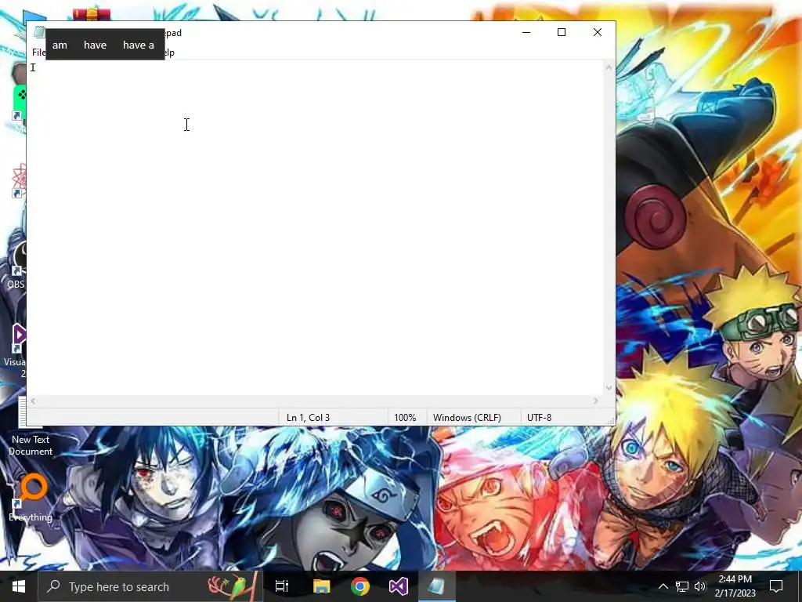This screenshot has height=602, width=802.
Task: Close the Notepad window
Action: coord(598,32)
